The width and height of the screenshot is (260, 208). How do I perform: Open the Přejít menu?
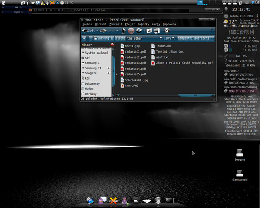(x=130, y=24)
